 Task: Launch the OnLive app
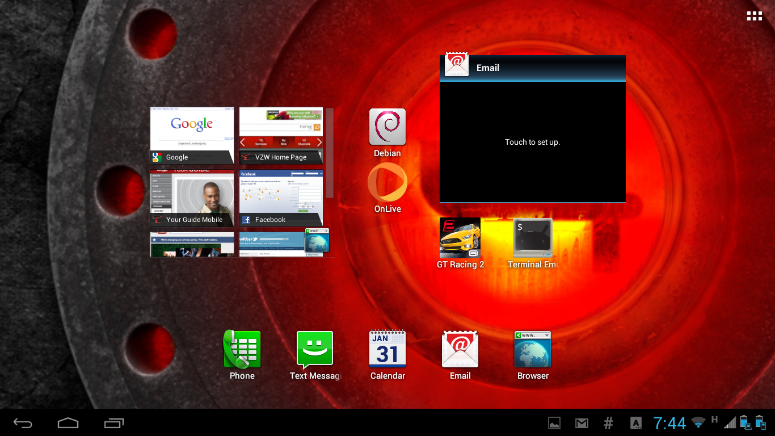point(387,183)
